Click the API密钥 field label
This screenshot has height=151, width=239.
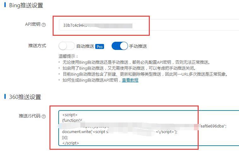click(x=33, y=24)
